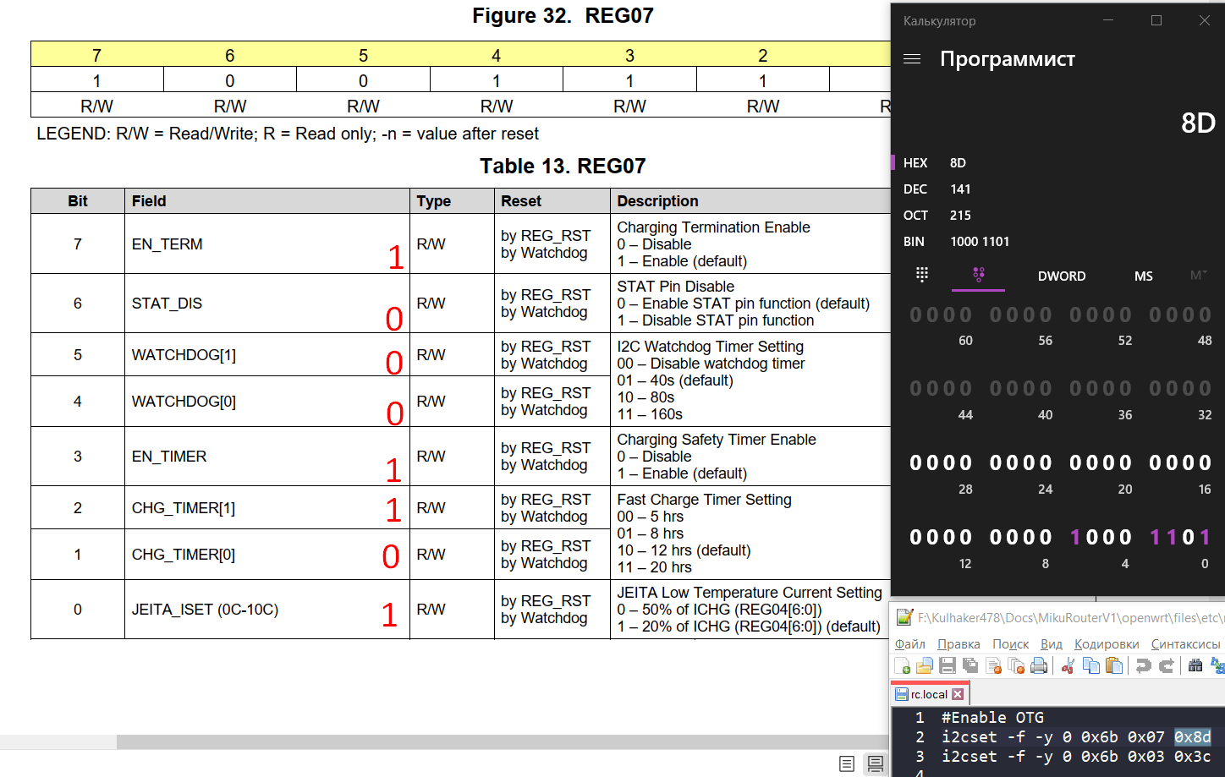Toggle bit 24 in the calculator bit keypad
Image resolution: width=1225 pixels, height=777 pixels.
(x=1046, y=462)
